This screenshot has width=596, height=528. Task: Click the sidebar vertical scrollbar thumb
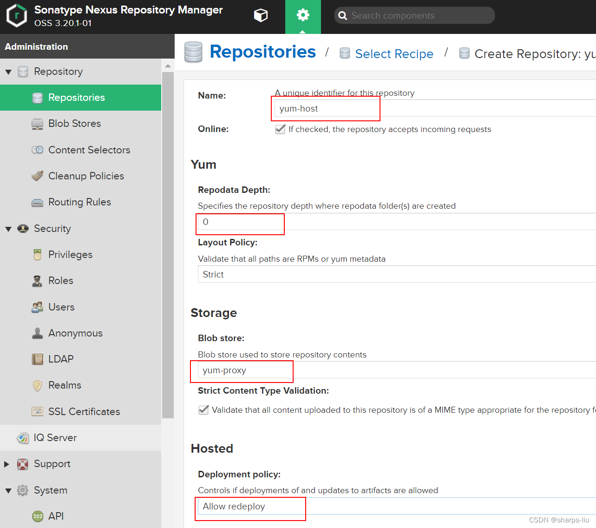pyautogui.click(x=168, y=245)
